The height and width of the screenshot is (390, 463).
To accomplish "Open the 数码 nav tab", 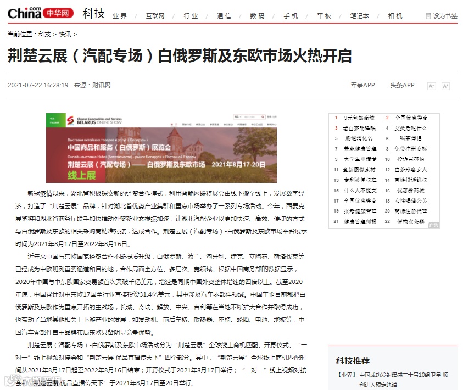I will [x=257, y=16].
